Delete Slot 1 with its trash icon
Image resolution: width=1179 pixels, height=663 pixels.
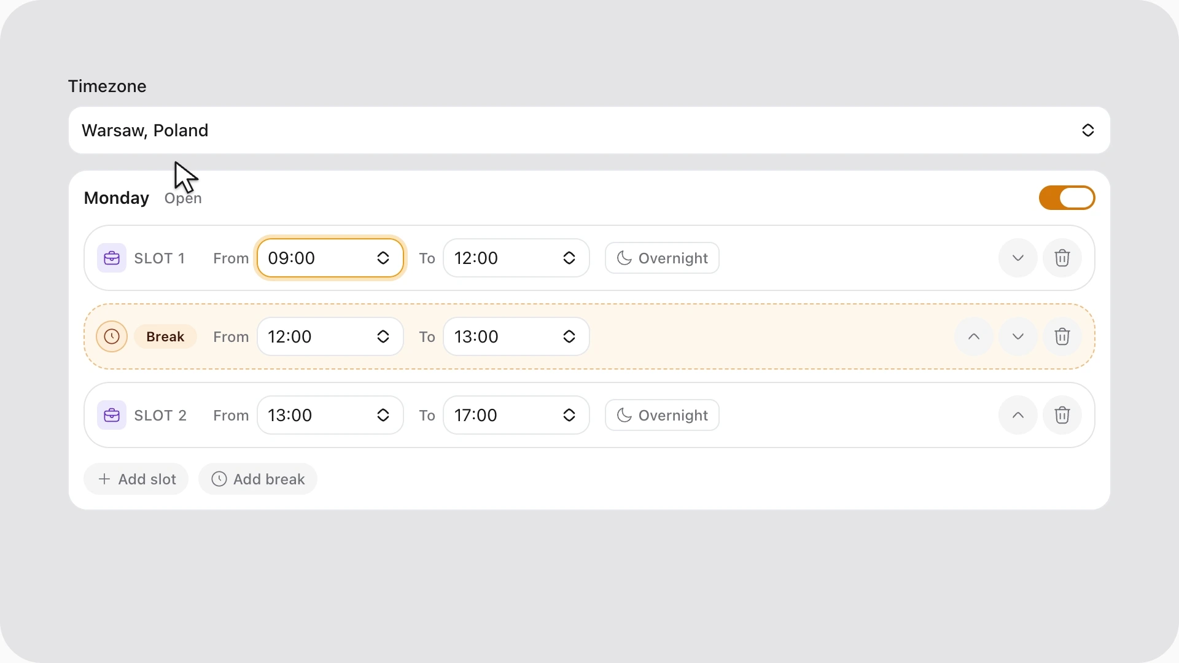[x=1062, y=258]
